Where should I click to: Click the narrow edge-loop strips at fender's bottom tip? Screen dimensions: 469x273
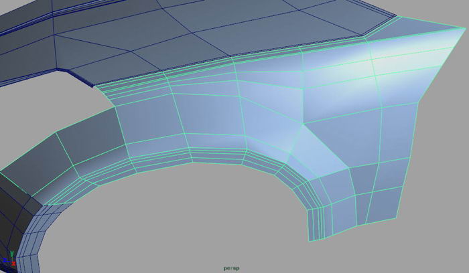(x=318, y=222)
